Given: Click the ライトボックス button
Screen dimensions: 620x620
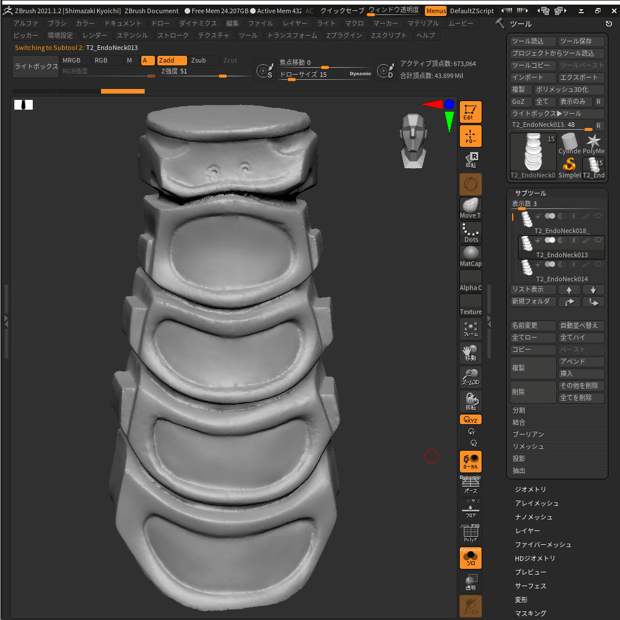Looking at the screenshot, I should [36, 67].
